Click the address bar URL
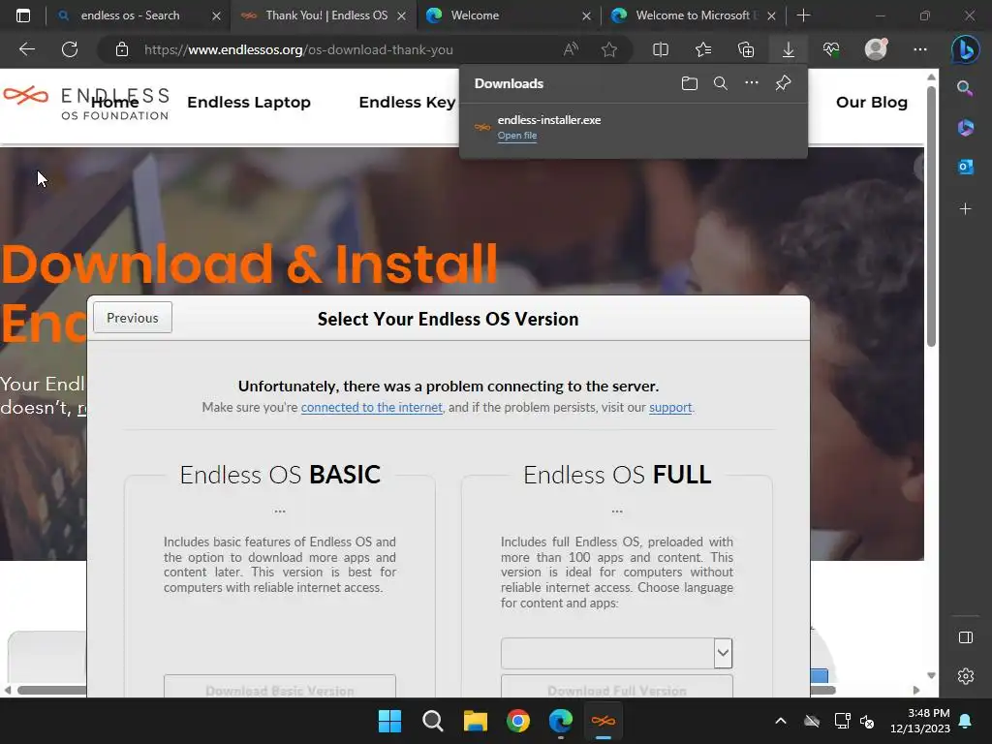The image size is (992, 744). pyautogui.click(x=298, y=49)
